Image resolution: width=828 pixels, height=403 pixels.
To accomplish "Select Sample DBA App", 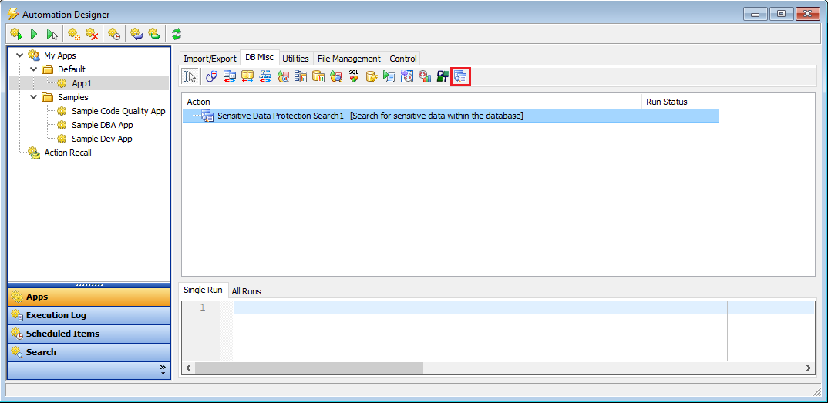I will pos(102,125).
